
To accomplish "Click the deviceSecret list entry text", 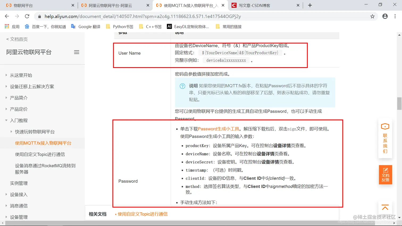I will (x=240, y=162).
